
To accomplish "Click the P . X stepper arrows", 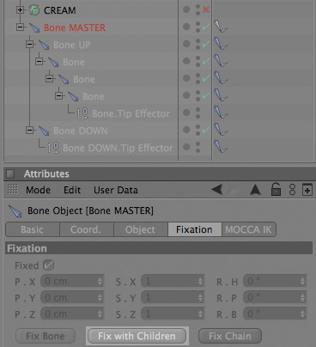I will click(100, 282).
